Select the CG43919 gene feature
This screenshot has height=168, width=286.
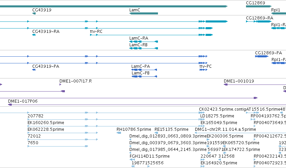[34, 13]
